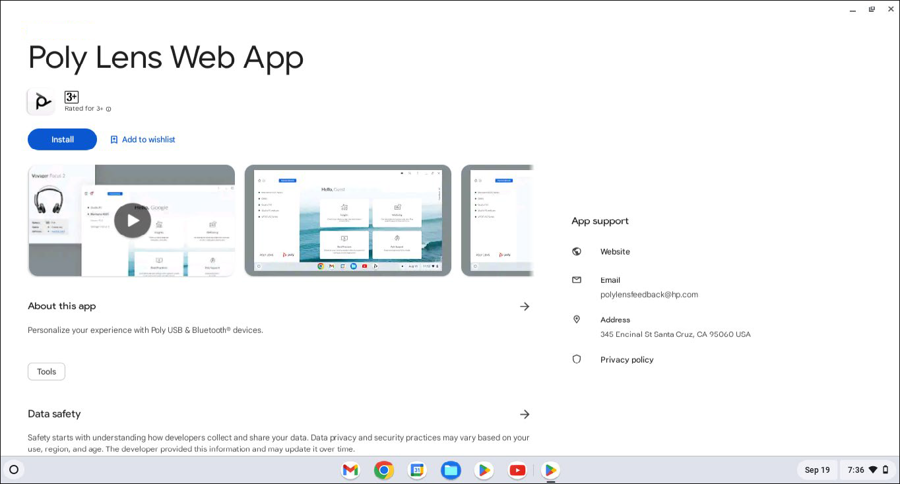Add Poly Lens to wishlist
This screenshot has width=900, height=484.
coord(143,139)
